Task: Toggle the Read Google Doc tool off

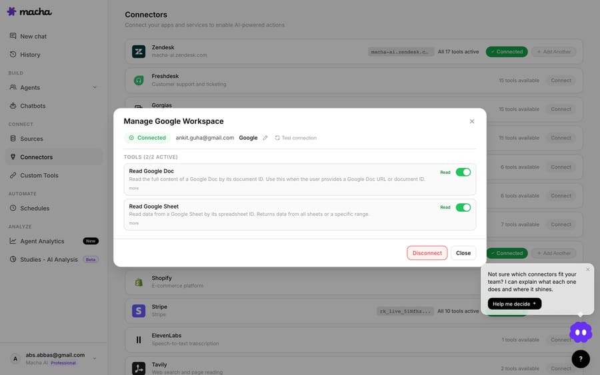Action: (463, 172)
